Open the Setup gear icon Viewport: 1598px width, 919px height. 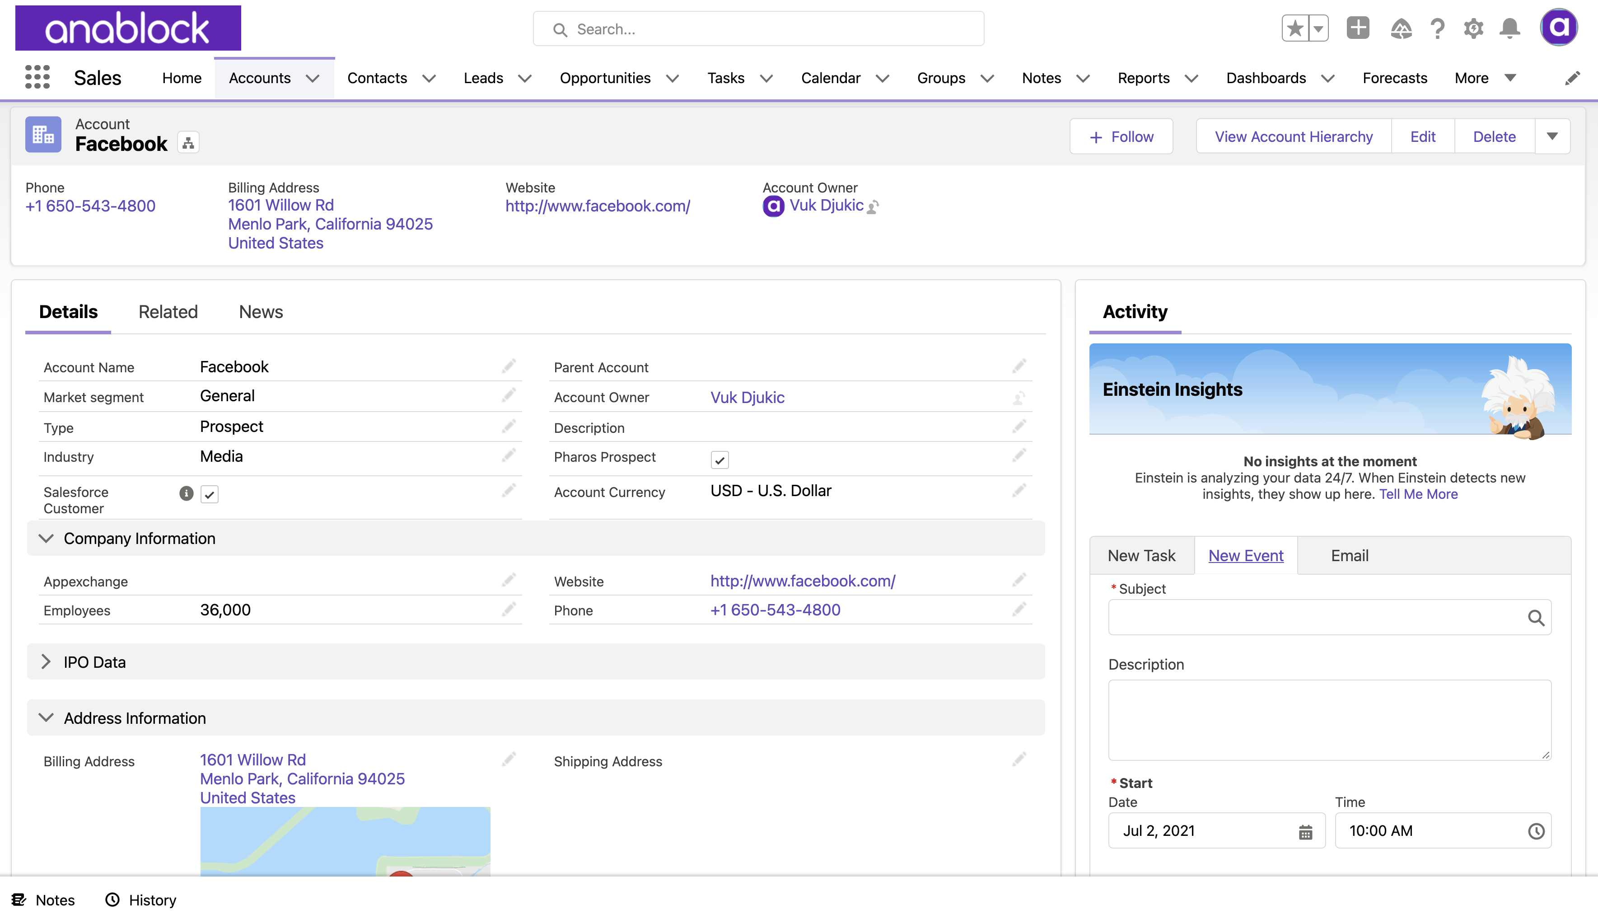[1473, 28]
